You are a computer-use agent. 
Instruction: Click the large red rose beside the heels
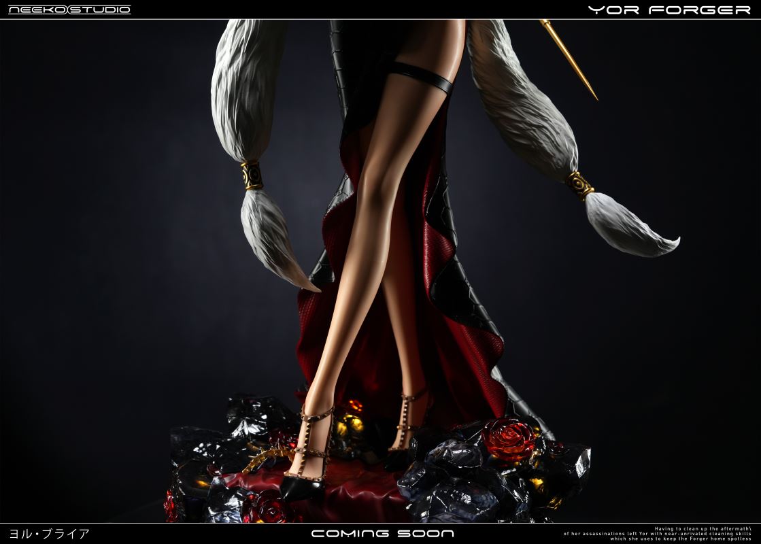509,437
